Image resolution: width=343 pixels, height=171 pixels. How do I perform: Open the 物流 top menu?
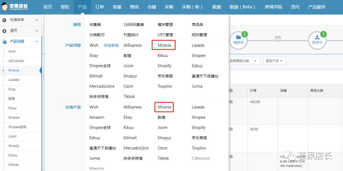[134, 7]
